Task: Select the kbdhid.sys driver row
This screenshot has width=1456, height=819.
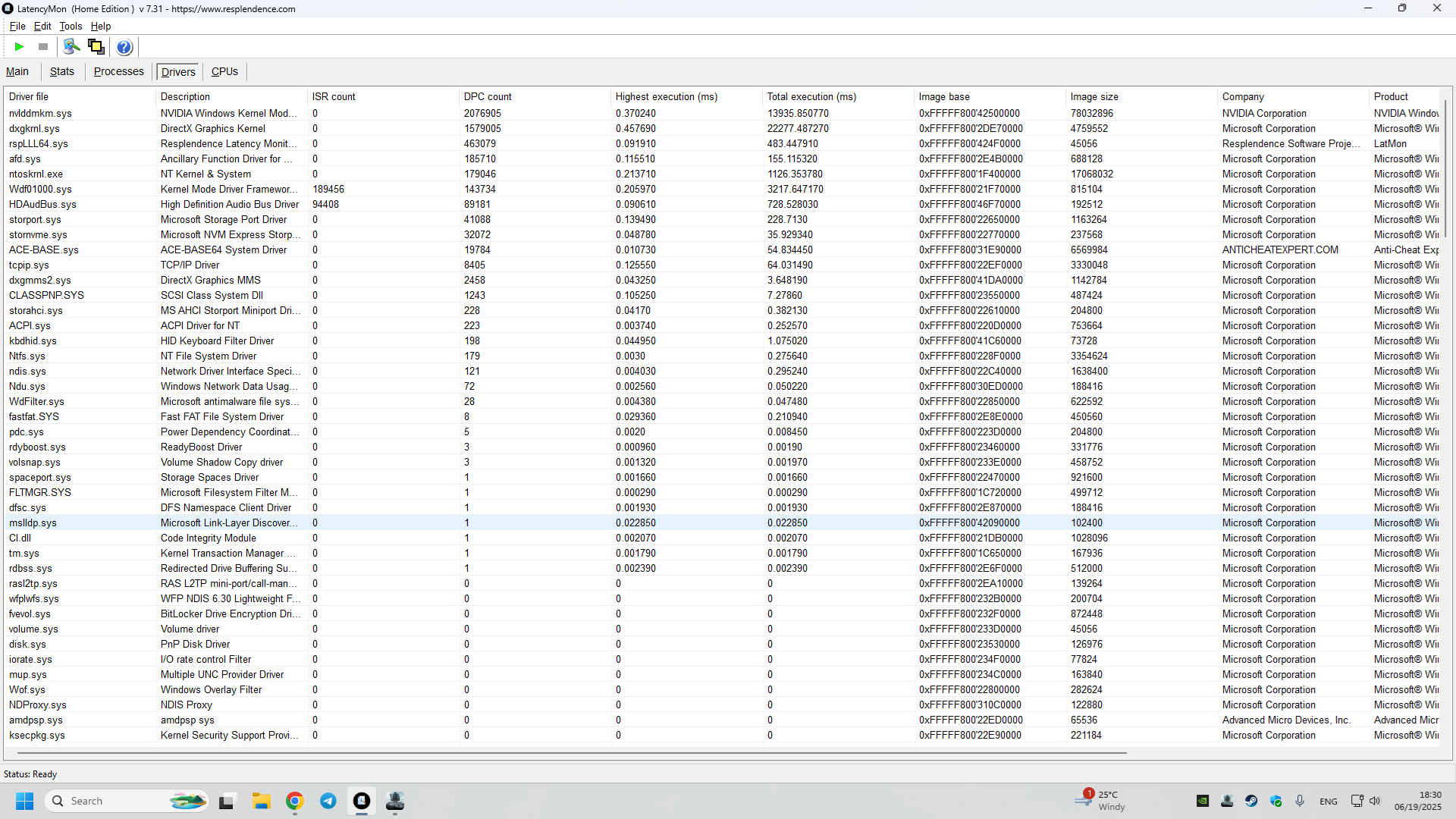Action: point(722,341)
